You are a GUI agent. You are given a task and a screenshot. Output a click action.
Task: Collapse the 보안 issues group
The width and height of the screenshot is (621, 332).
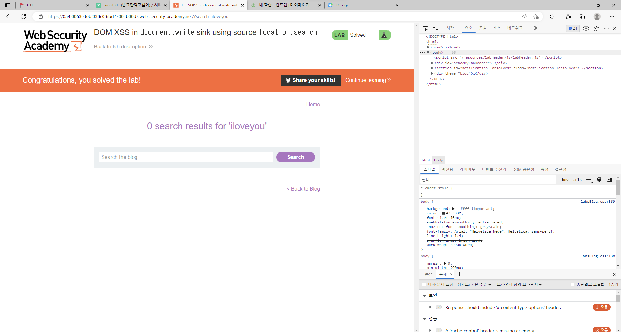425,296
